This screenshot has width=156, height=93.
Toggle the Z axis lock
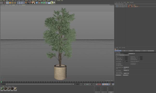[23, 3]
